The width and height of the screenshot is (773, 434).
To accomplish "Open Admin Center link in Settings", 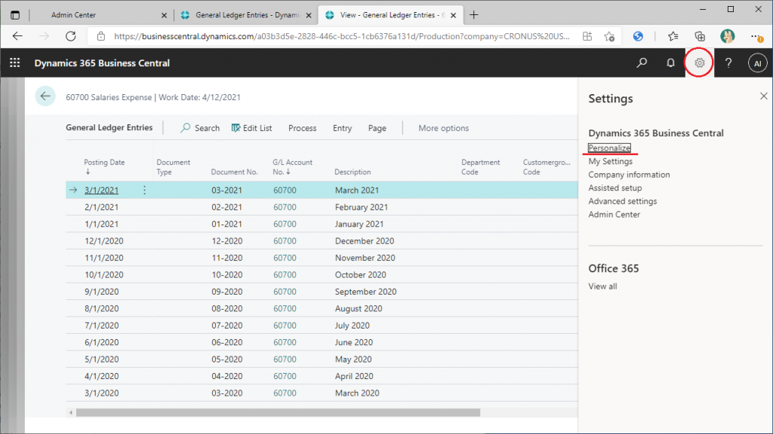I will point(614,214).
